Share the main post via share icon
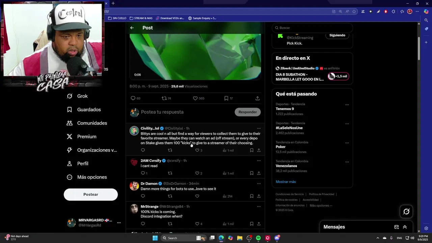The image size is (432, 243). coord(258,98)
